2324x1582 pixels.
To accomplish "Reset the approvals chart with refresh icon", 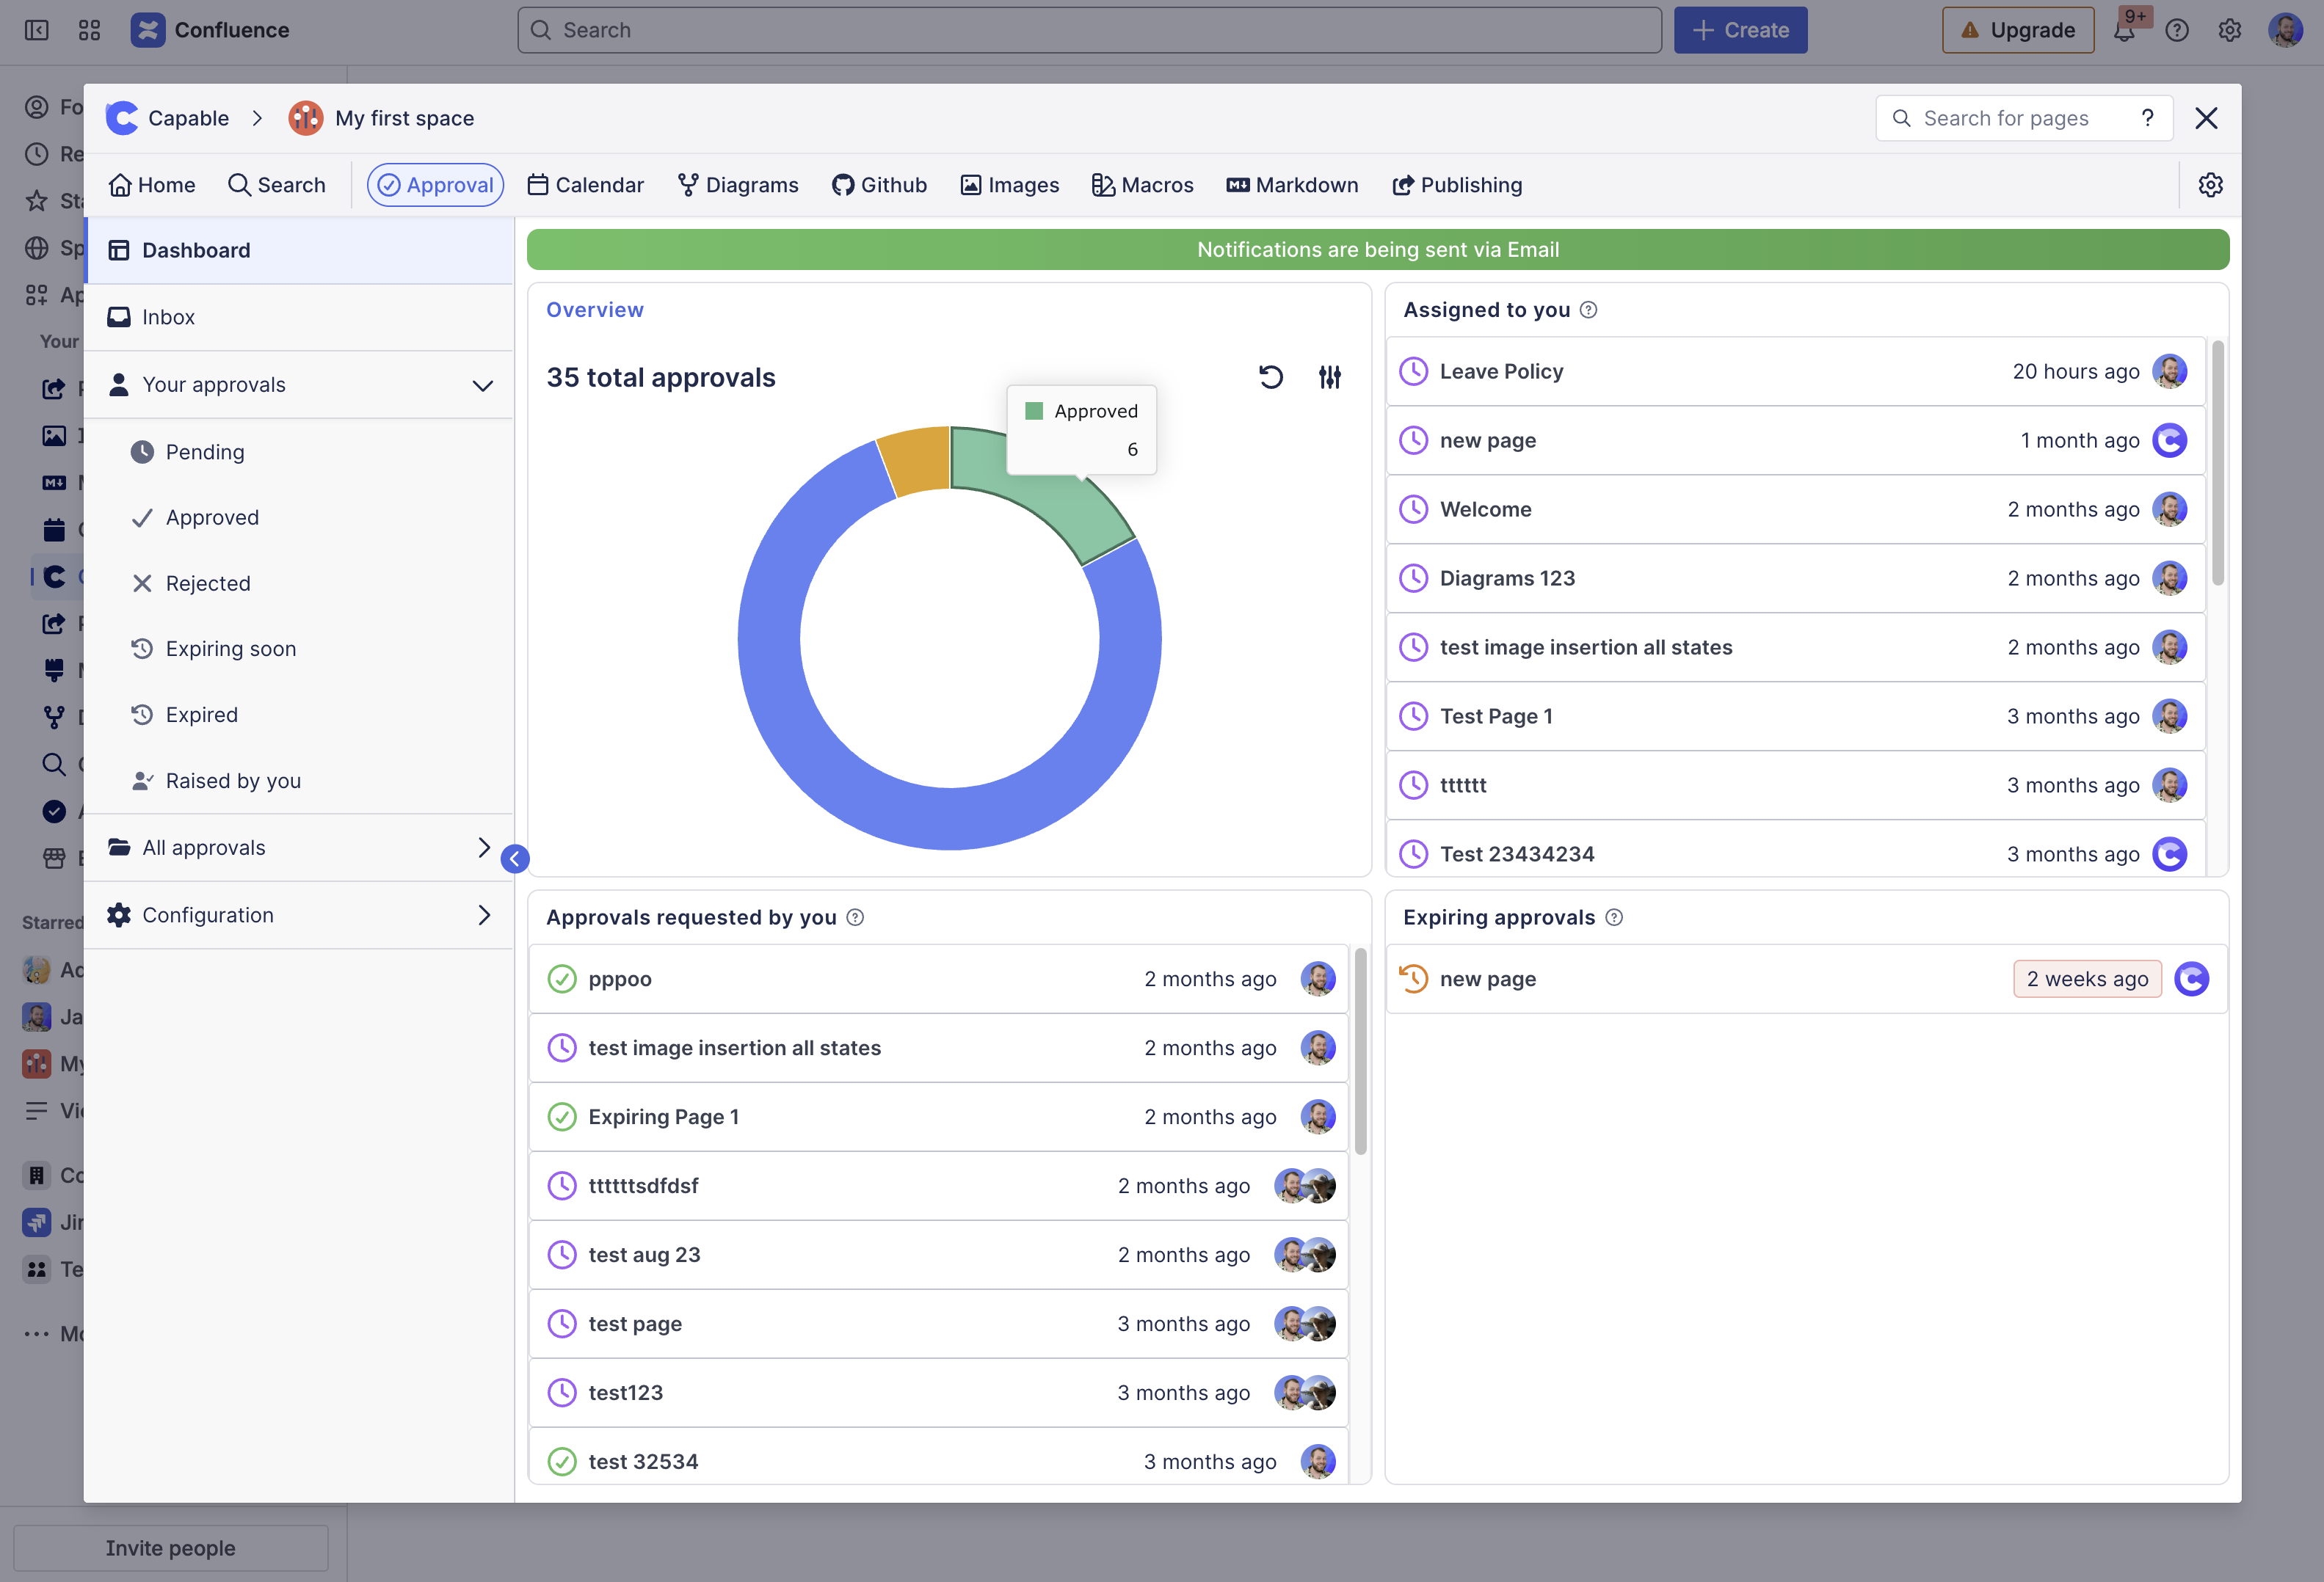I will point(1270,376).
